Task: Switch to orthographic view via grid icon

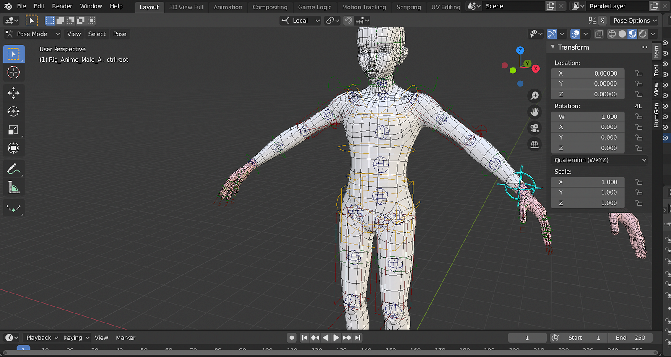Action: click(534, 144)
